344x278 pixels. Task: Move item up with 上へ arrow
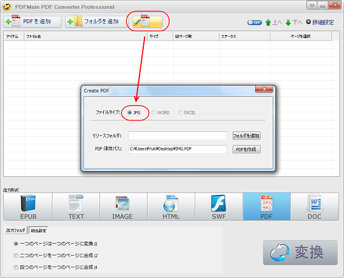coord(273,22)
